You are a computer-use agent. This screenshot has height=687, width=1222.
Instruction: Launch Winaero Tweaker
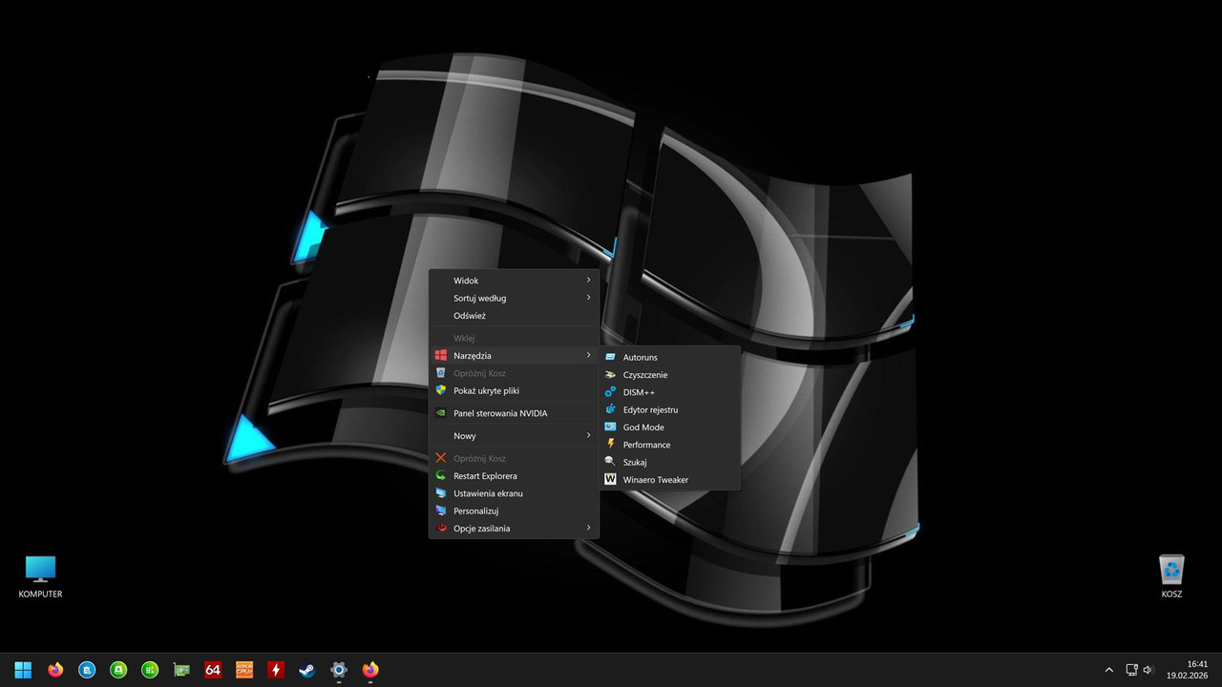pyautogui.click(x=670, y=480)
